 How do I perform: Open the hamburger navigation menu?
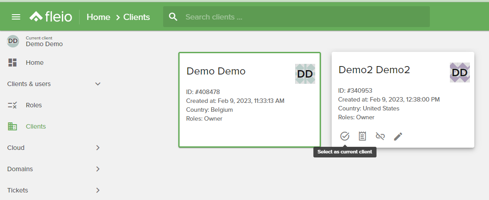coord(16,17)
